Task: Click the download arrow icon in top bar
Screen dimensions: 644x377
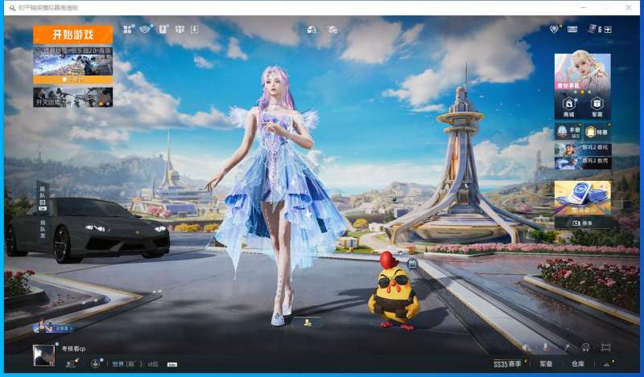Action: pos(194,30)
